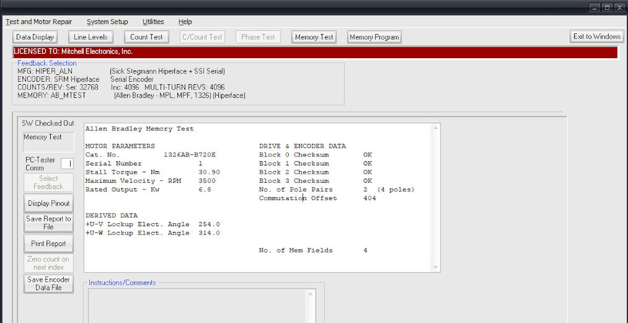
Task: Open the Utilities menu
Action: (x=153, y=22)
